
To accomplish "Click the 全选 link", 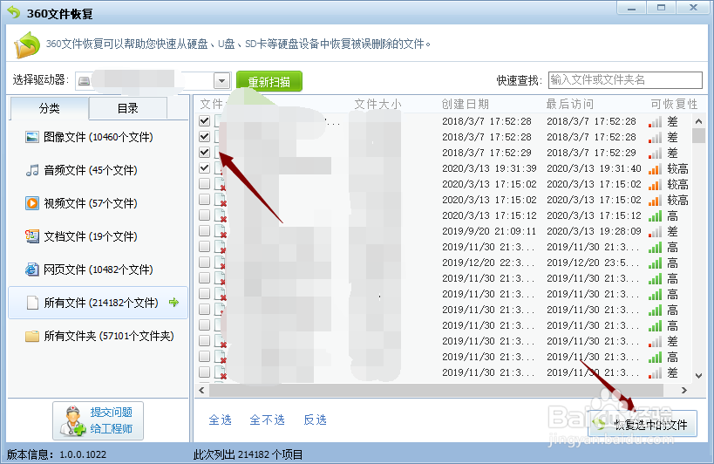I will (x=220, y=420).
